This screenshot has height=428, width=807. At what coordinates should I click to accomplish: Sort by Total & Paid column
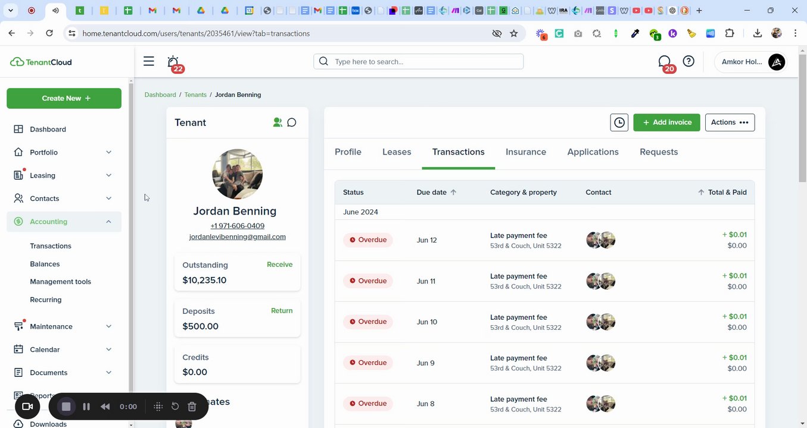[722, 192]
